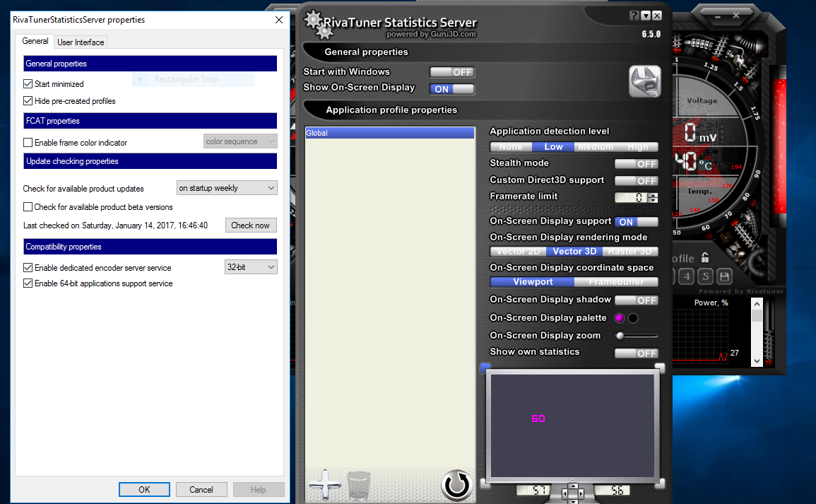The width and height of the screenshot is (816, 504).
Task: Set application detection level to Medium
Action: tap(596, 147)
